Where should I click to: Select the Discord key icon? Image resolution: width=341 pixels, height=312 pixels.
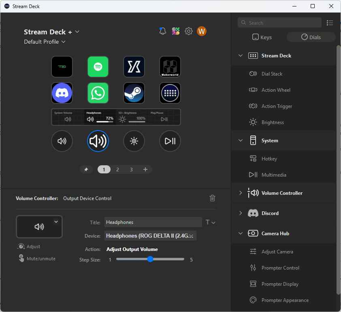click(62, 93)
